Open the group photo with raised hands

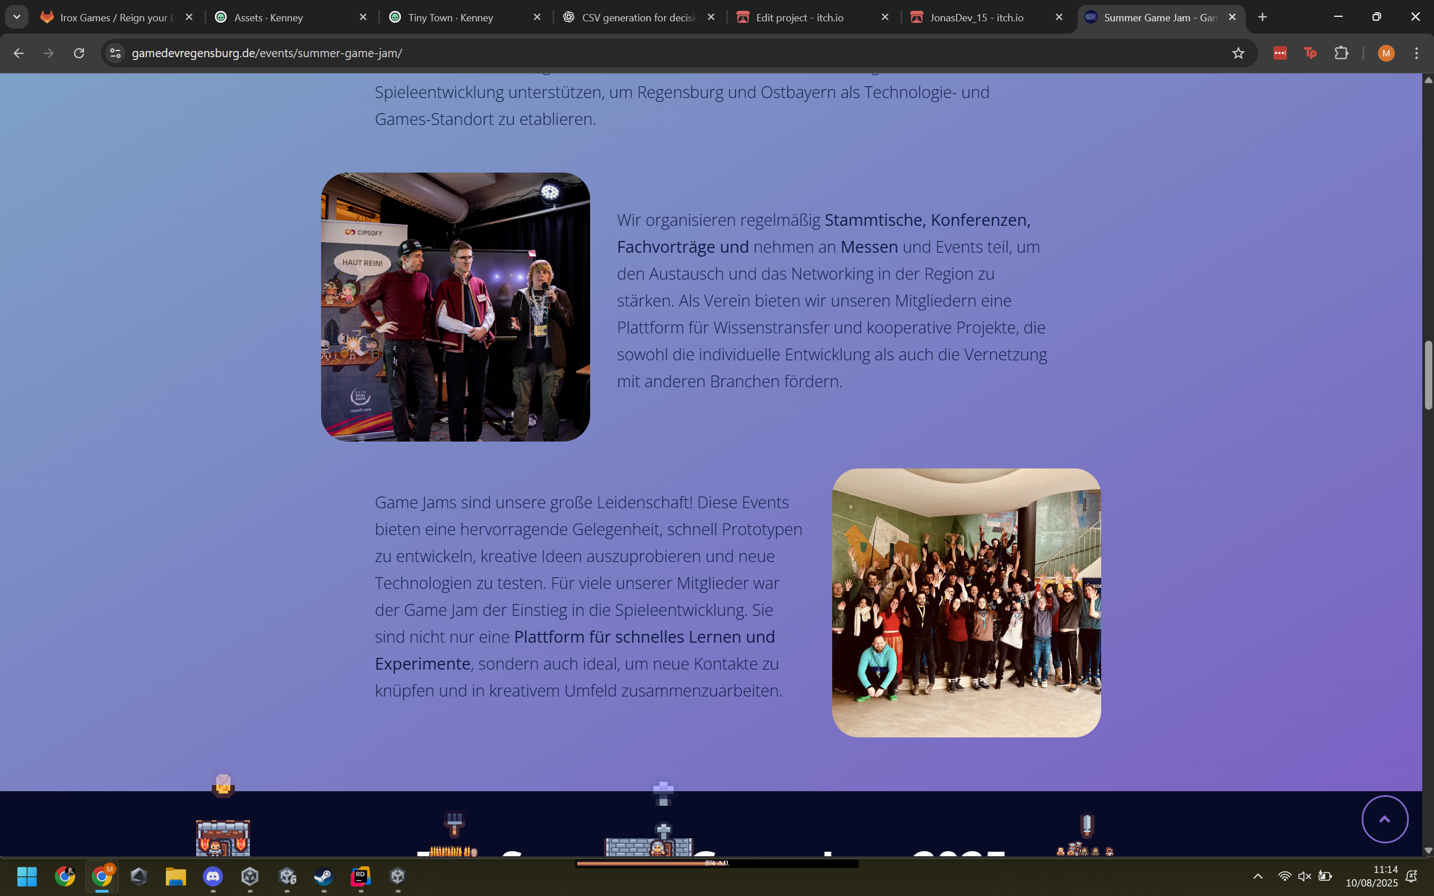(966, 603)
